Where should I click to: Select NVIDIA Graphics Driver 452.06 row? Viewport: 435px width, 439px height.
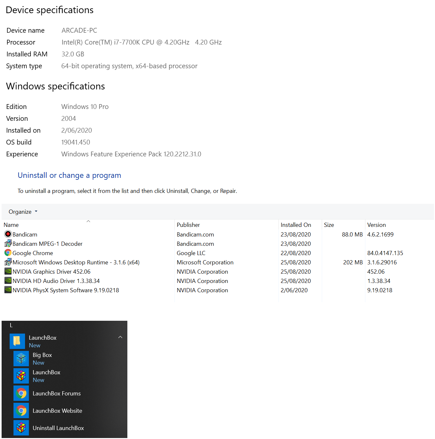218,271
